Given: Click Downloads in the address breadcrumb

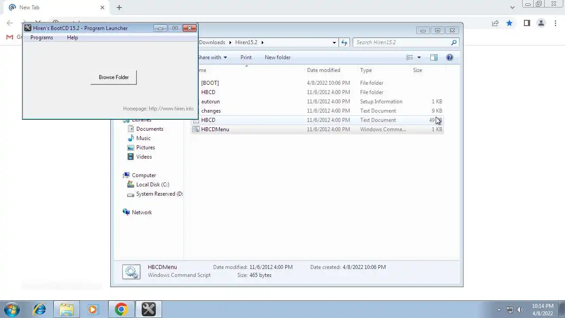Looking at the screenshot, I should pyautogui.click(x=212, y=42).
